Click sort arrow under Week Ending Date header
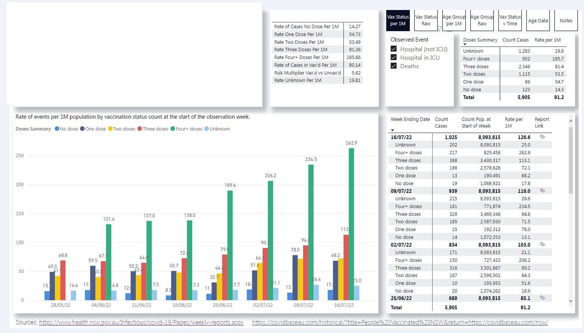The width and height of the screenshot is (584, 333). click(393, 130)
